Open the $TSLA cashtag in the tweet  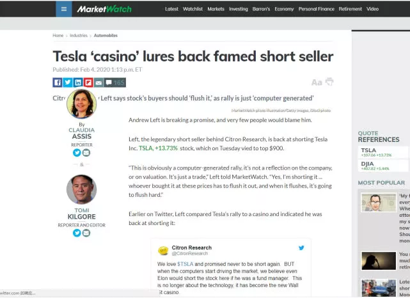point(185,264)
